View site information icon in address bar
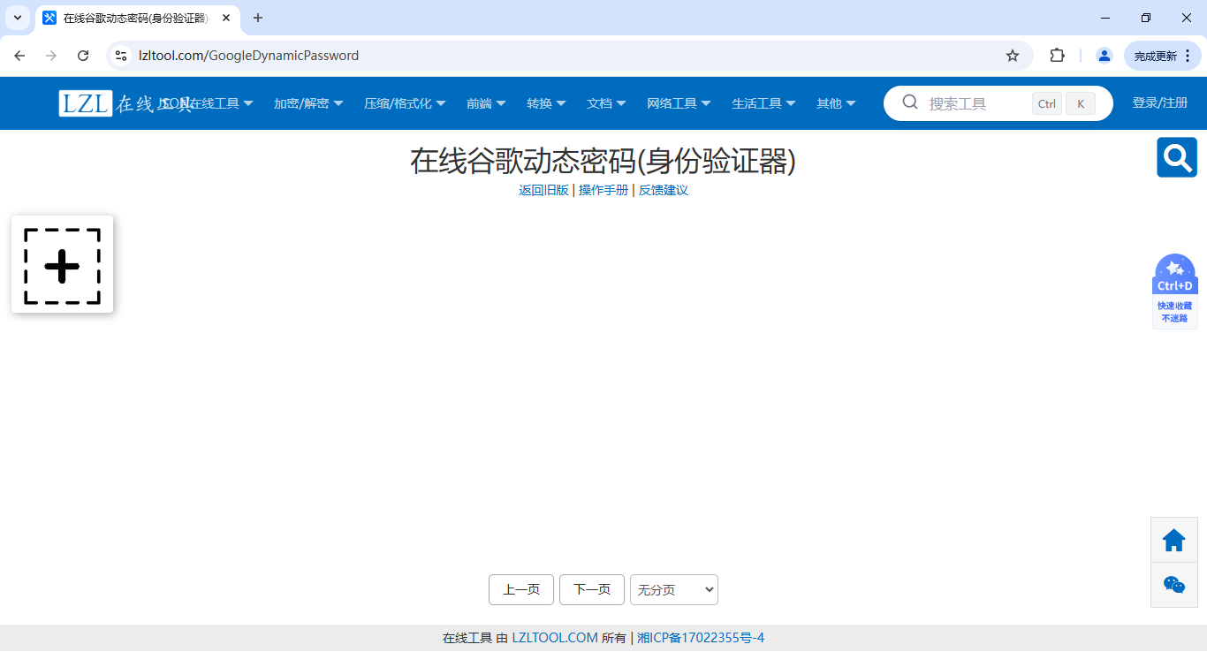Viewport: 1207px width, 652px height. pyautogui.click(x=121, y=56)
